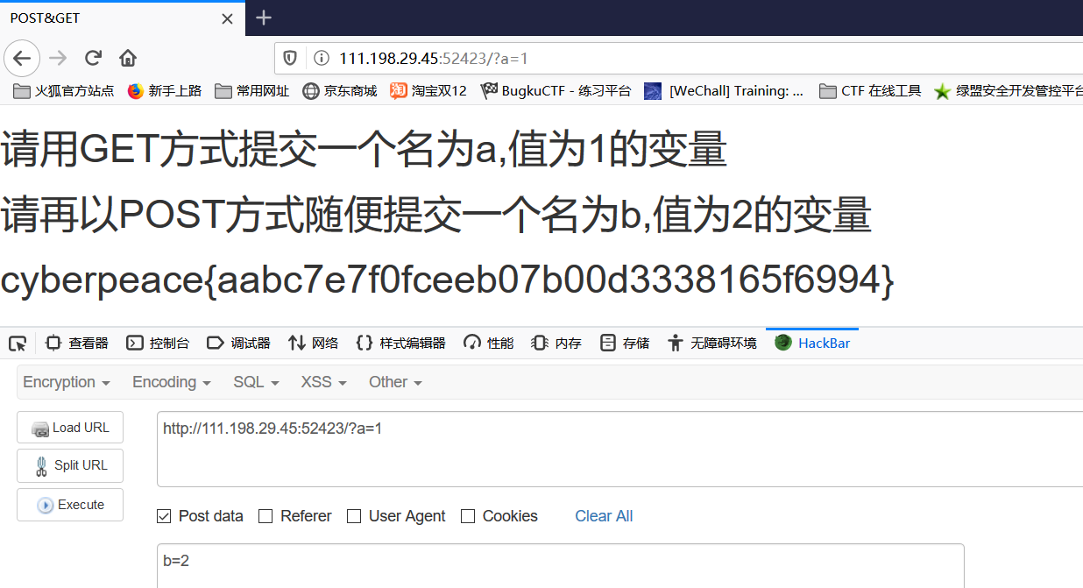
Task: Enable the User Agent checkbox
Action: tap(354, 516)
